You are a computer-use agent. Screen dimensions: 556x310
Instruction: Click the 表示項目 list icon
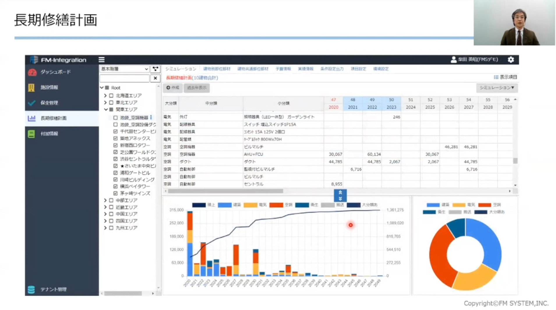[496, 77]
